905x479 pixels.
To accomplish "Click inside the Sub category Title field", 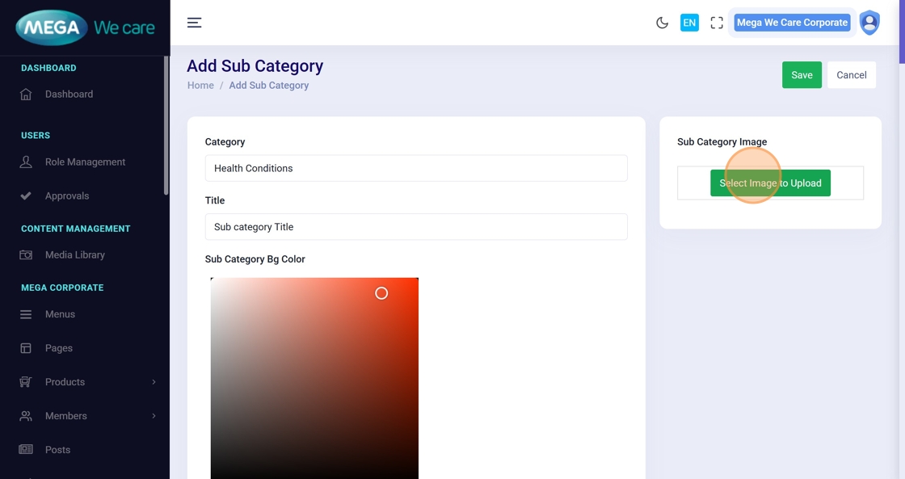I will click(416, 227).
